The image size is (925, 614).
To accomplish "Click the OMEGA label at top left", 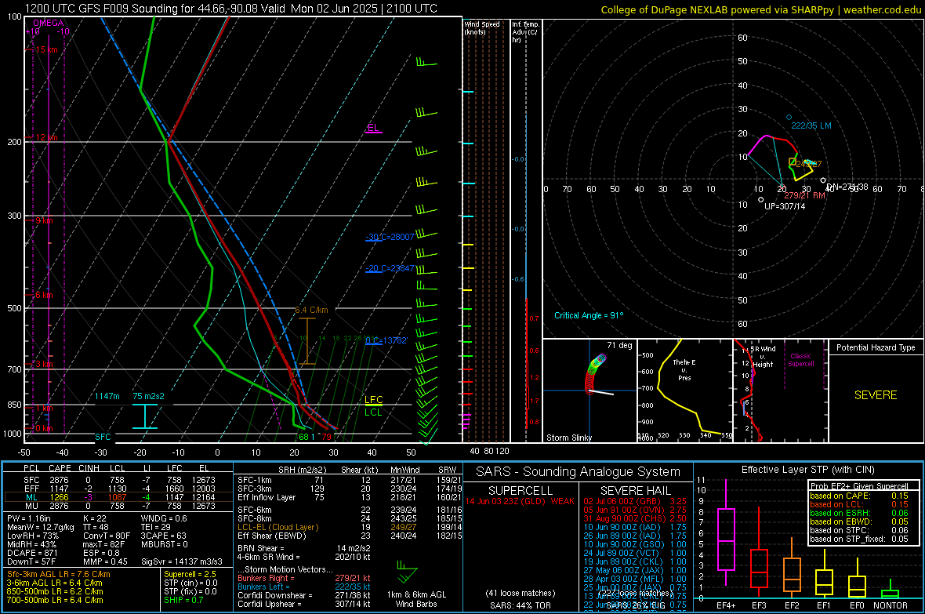I will [49, 23].
